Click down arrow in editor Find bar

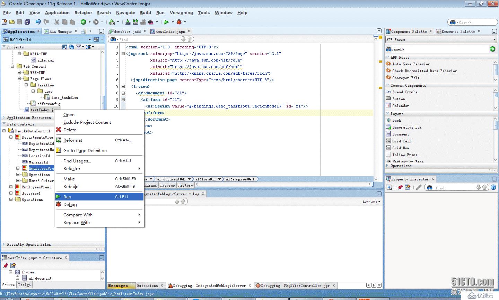(x=183, y=39)
